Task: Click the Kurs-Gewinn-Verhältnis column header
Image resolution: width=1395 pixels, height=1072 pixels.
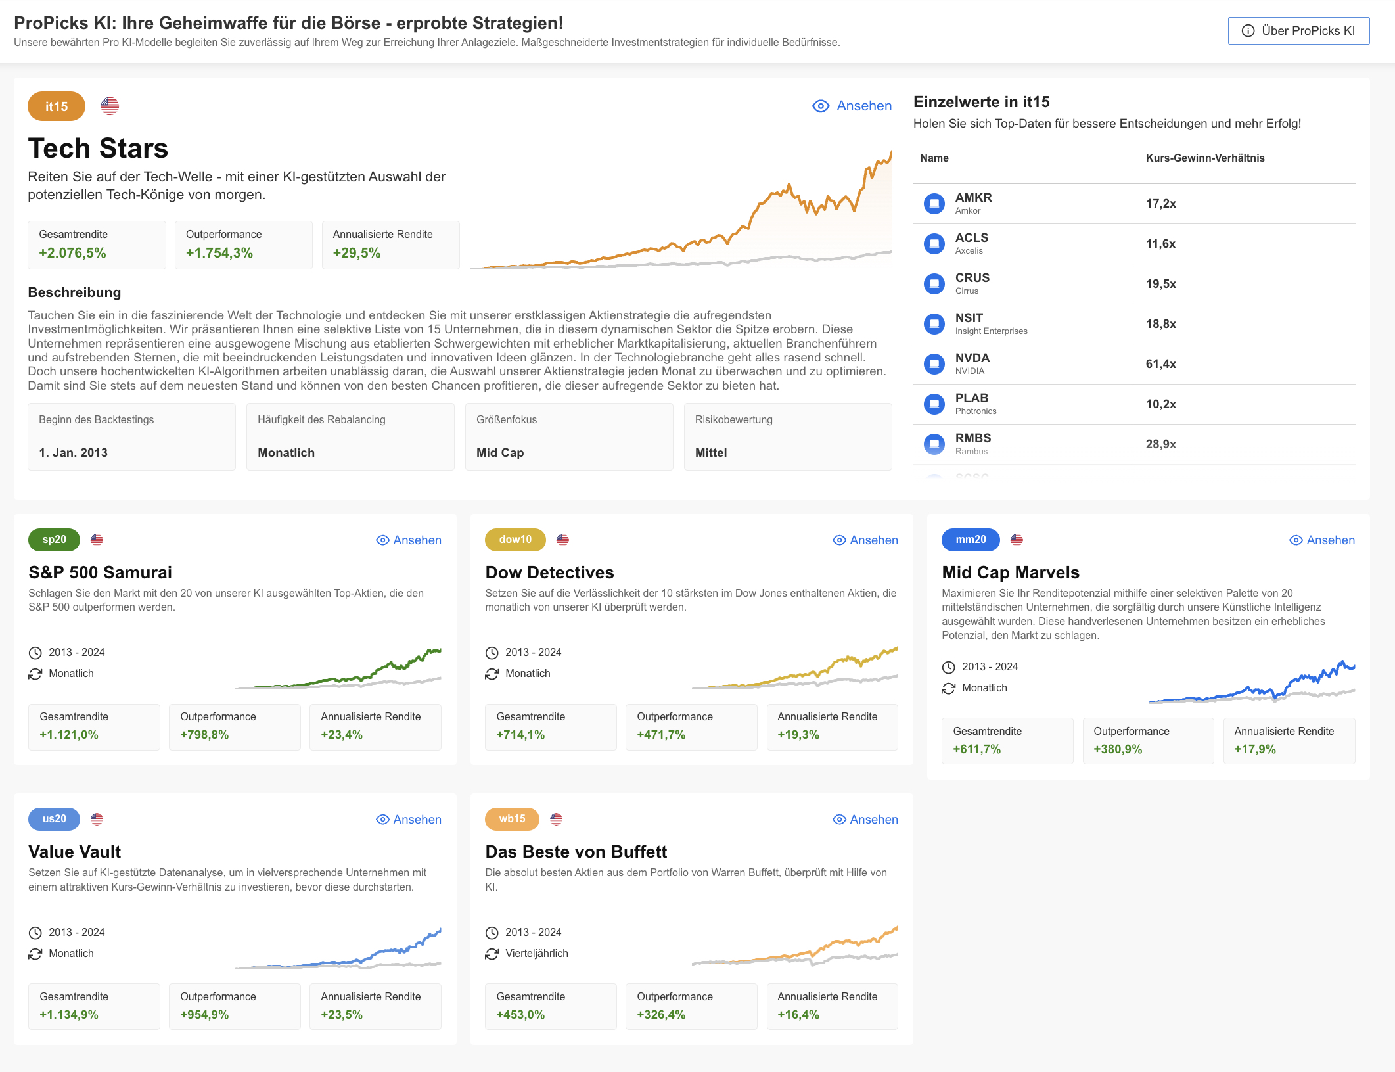Action: (x=1205, y=158)
